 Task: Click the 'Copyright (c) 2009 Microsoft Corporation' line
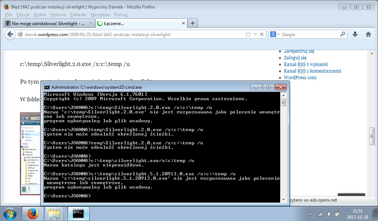(x=145, y=99)
